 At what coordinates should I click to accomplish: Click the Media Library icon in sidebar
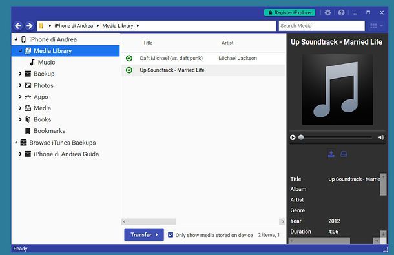click(x=28, y=51)
